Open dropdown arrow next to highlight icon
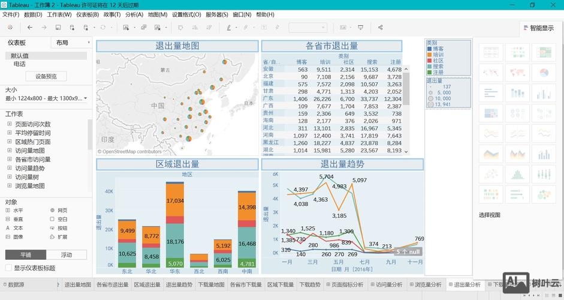 point(236,28)
